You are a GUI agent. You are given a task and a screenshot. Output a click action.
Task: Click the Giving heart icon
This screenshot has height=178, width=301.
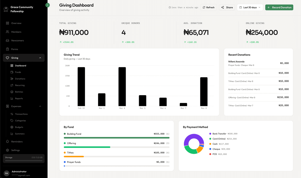[8, 58]
